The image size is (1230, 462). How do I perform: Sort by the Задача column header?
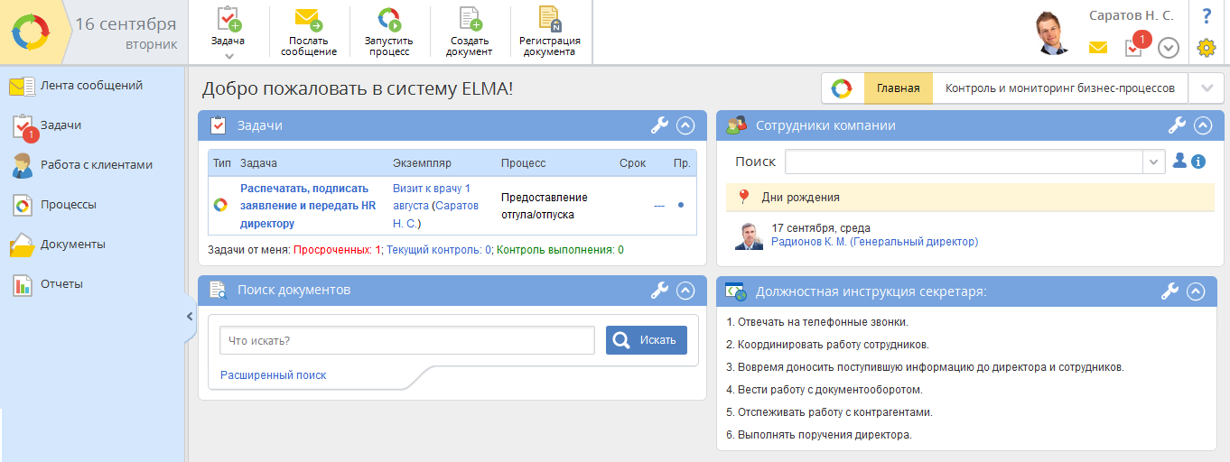point(258,163)
